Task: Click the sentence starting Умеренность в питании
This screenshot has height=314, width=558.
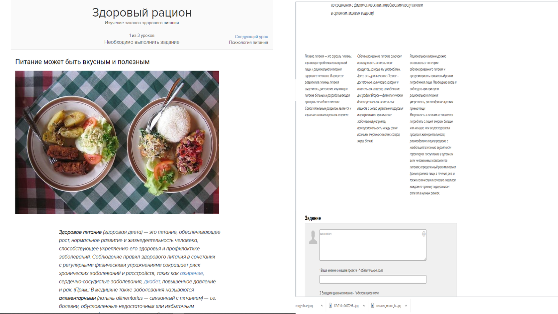Action: click(x=433, y=154)
